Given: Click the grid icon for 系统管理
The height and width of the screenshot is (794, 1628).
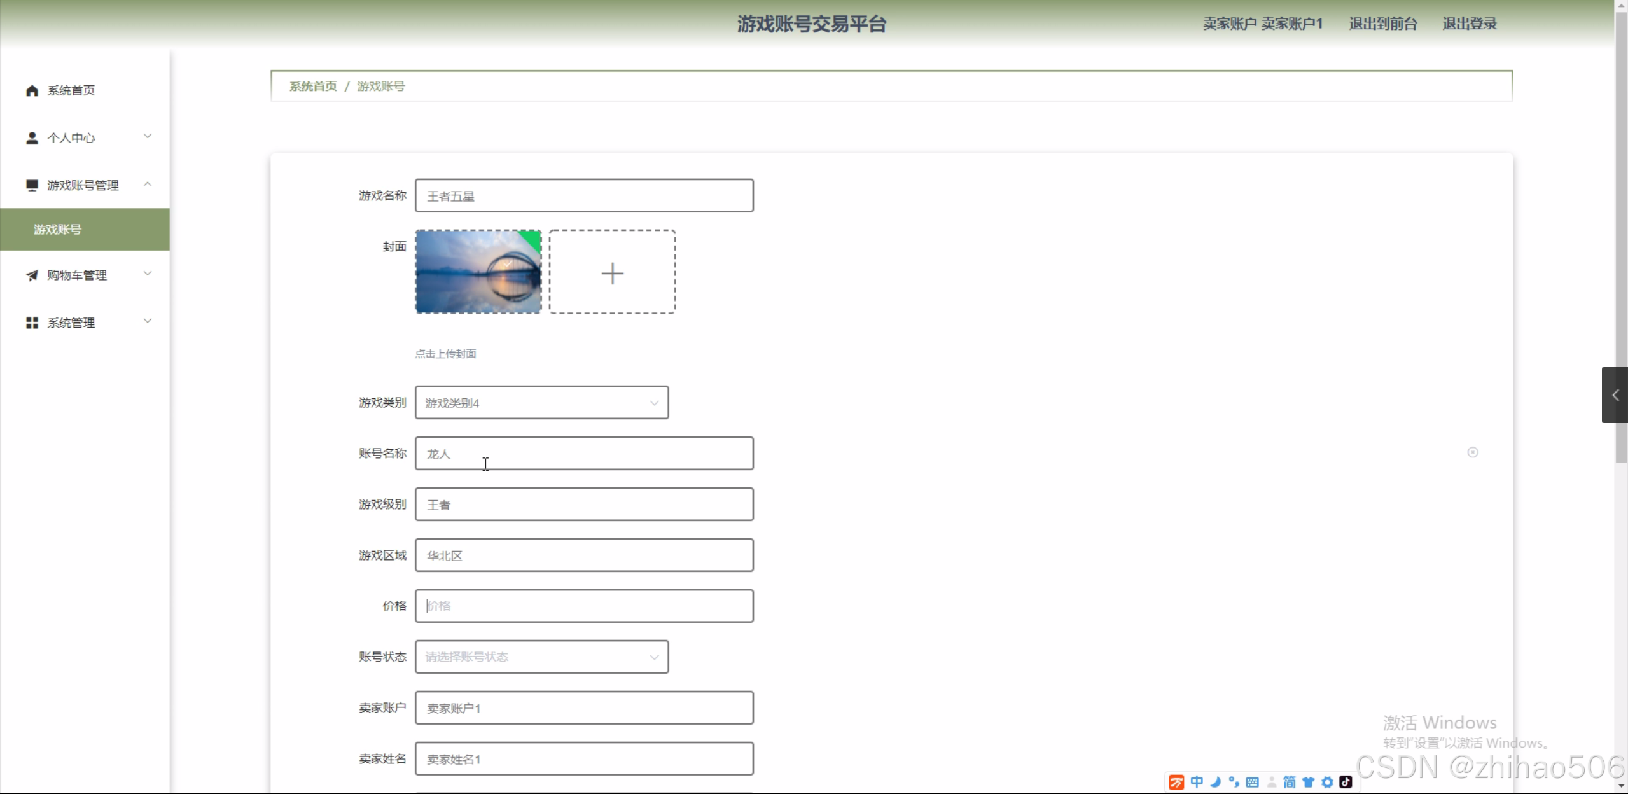Looking at the screenshot, I should tap(32, 323).
